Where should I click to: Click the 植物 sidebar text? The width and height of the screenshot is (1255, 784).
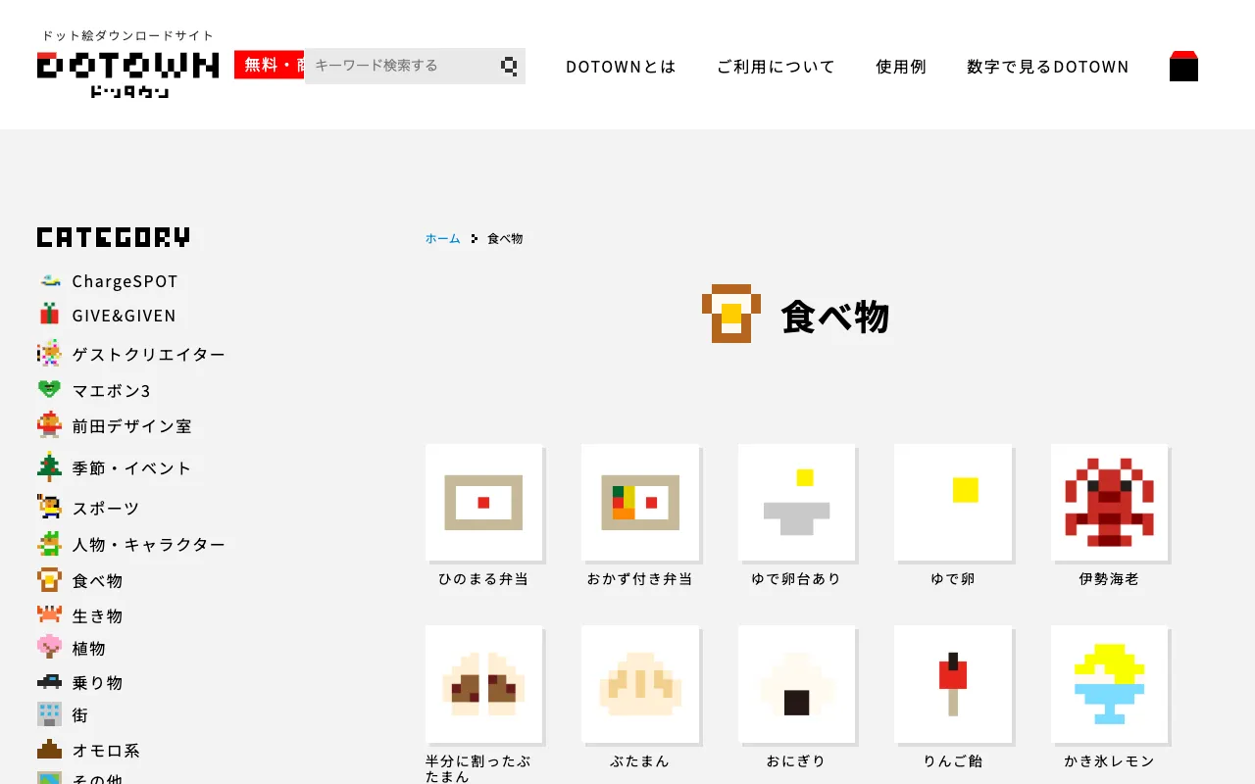click(x=89, y=648)
